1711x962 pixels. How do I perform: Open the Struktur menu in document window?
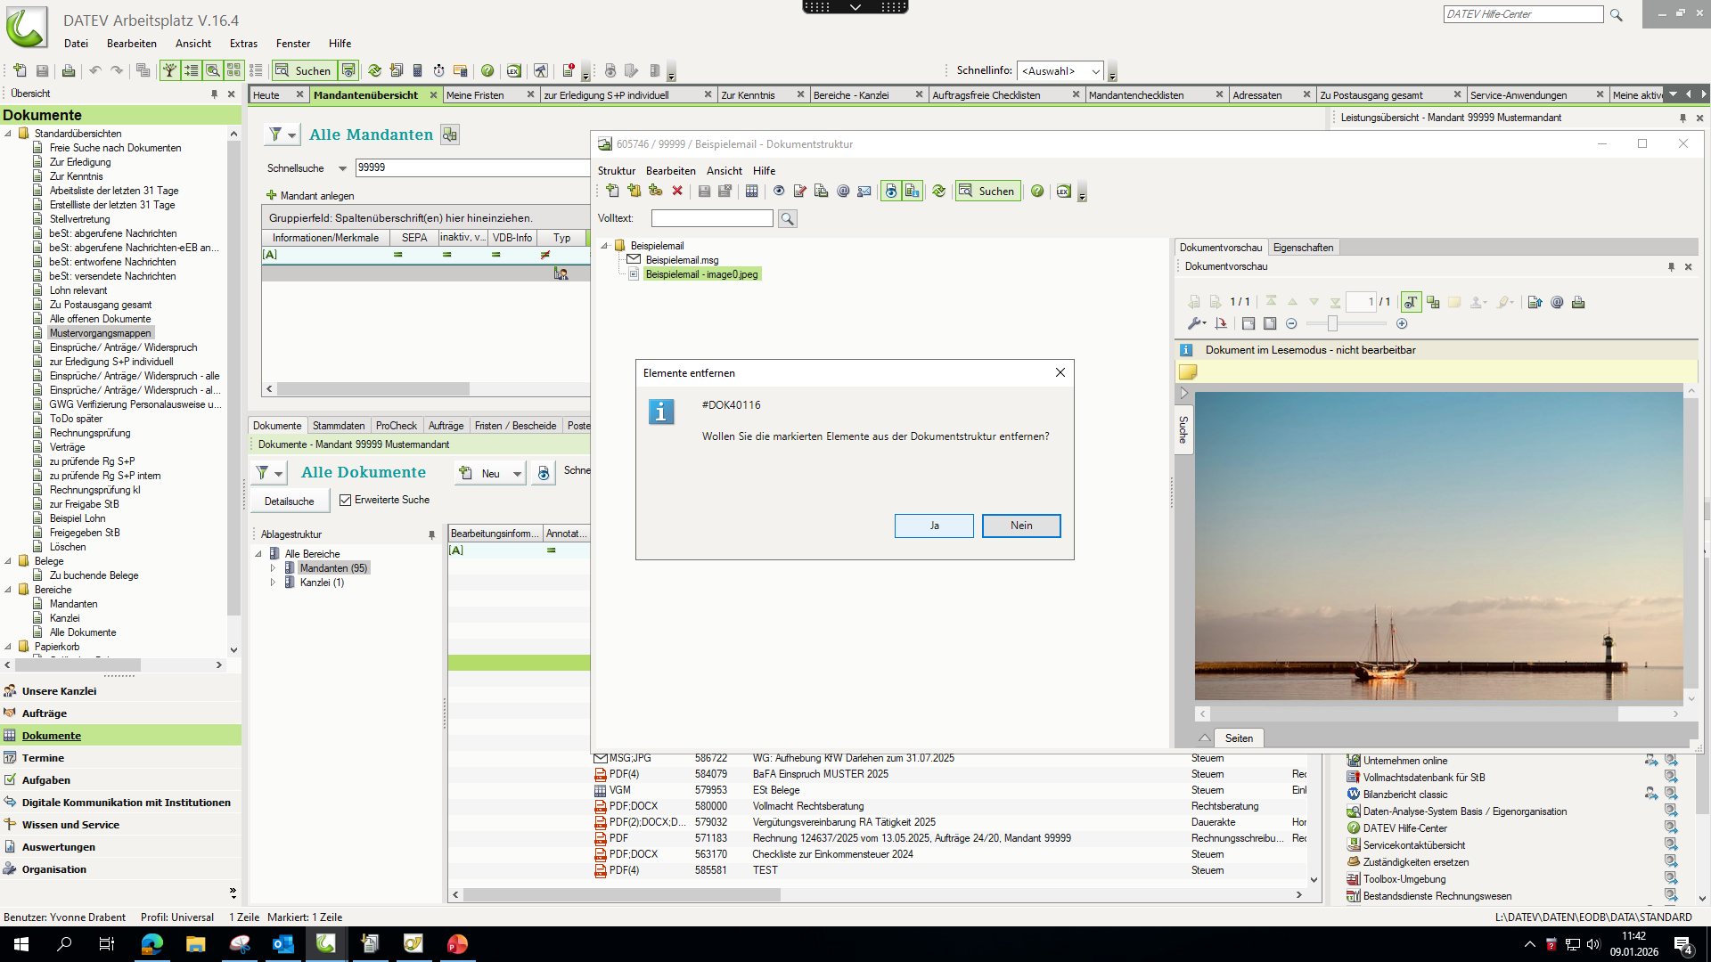click(616, 171)
